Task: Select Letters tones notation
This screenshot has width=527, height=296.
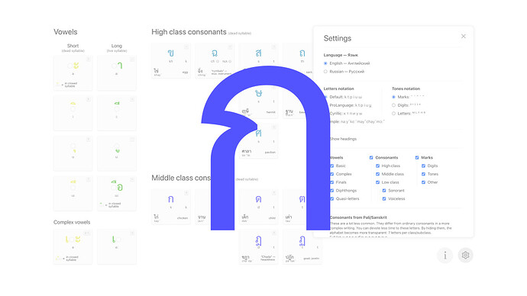Action: 393,114
